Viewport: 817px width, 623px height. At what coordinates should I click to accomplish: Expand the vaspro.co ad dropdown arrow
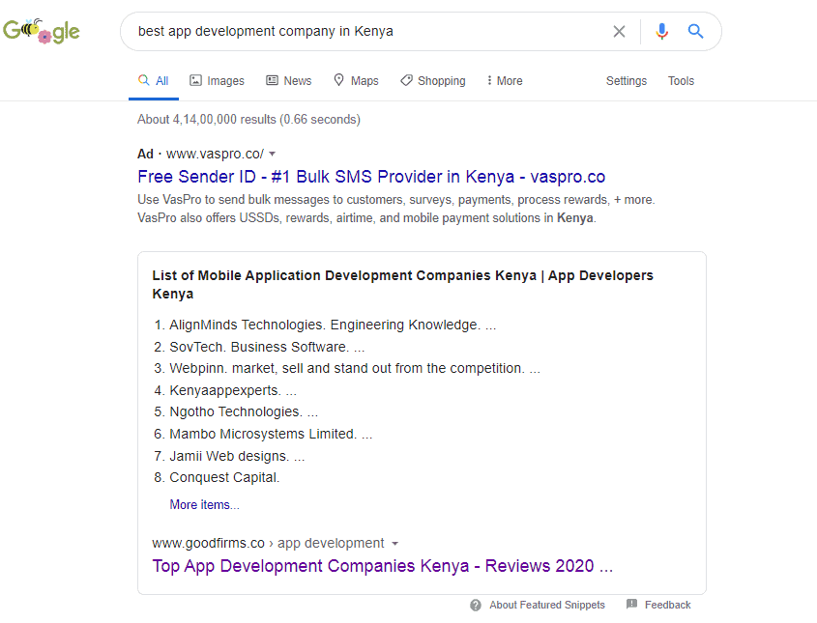(273, 154)
